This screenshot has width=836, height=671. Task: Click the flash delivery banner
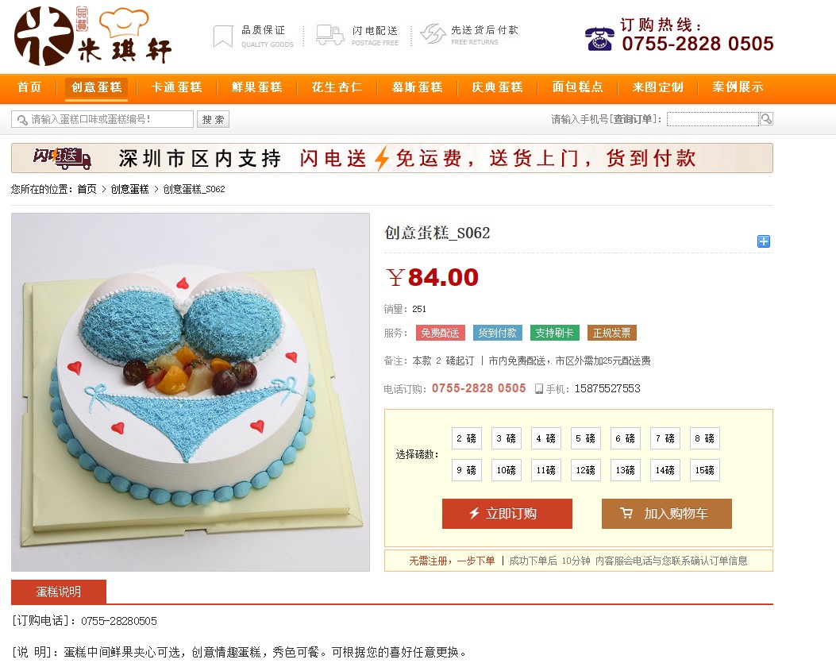[392, 158]
